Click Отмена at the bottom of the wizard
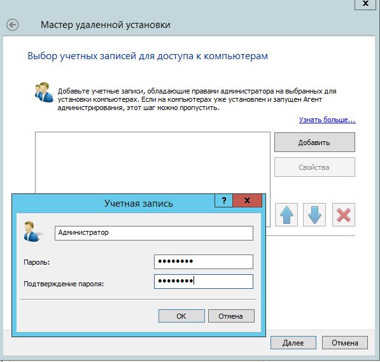 click(345, 343)
